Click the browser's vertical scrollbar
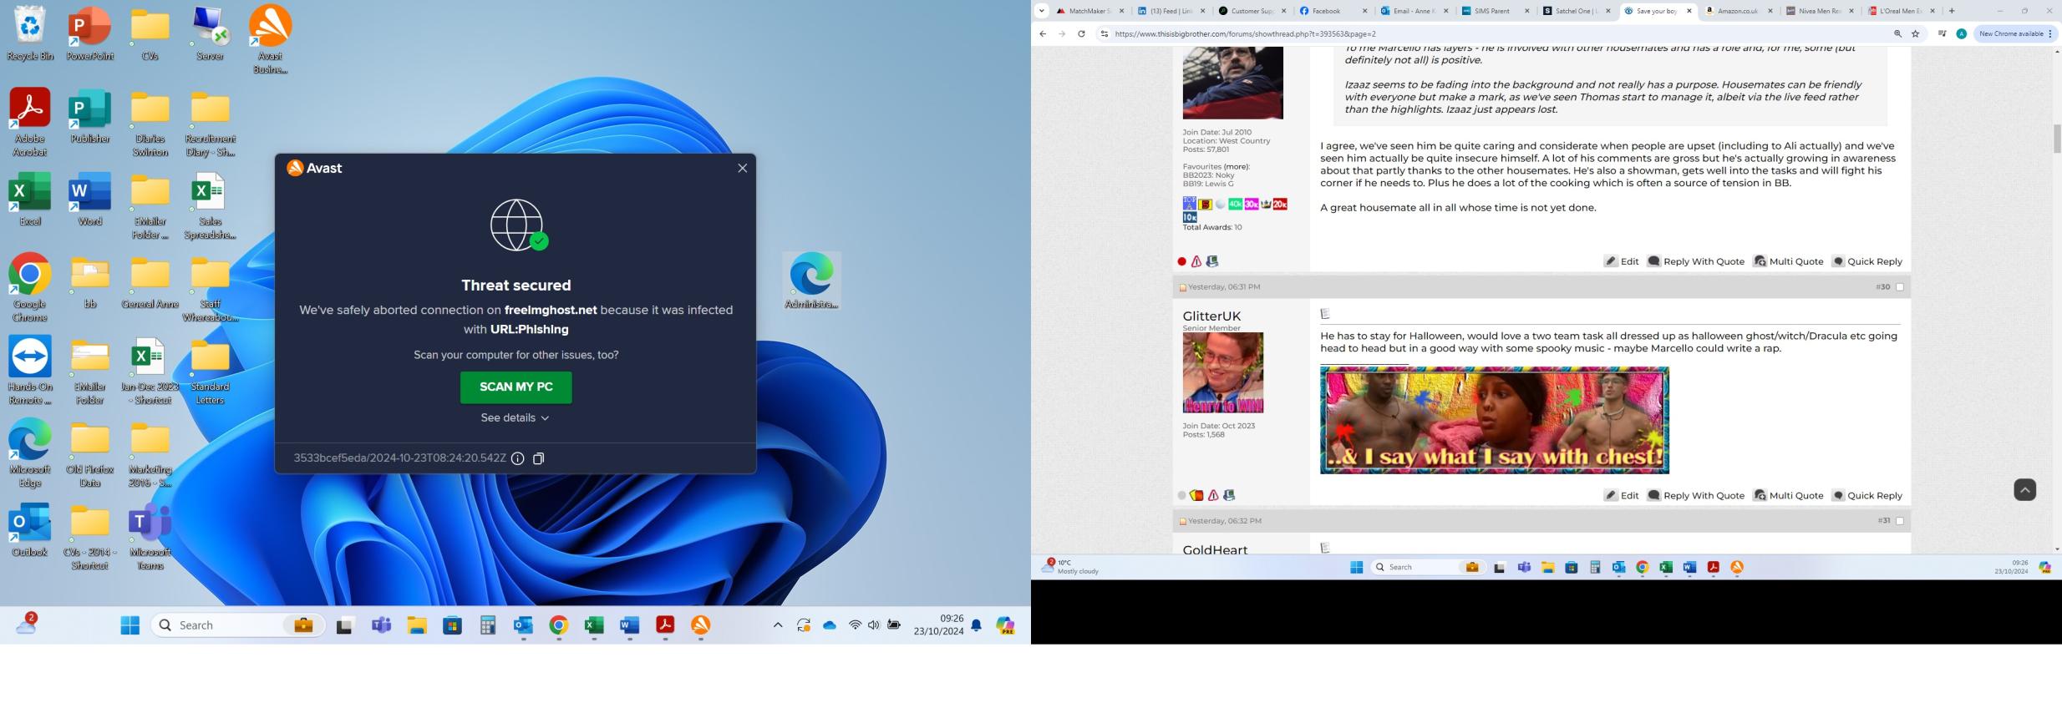The height and width of the screenshot is (713, 2062). pyautogui.click(x=2056, y=139)
